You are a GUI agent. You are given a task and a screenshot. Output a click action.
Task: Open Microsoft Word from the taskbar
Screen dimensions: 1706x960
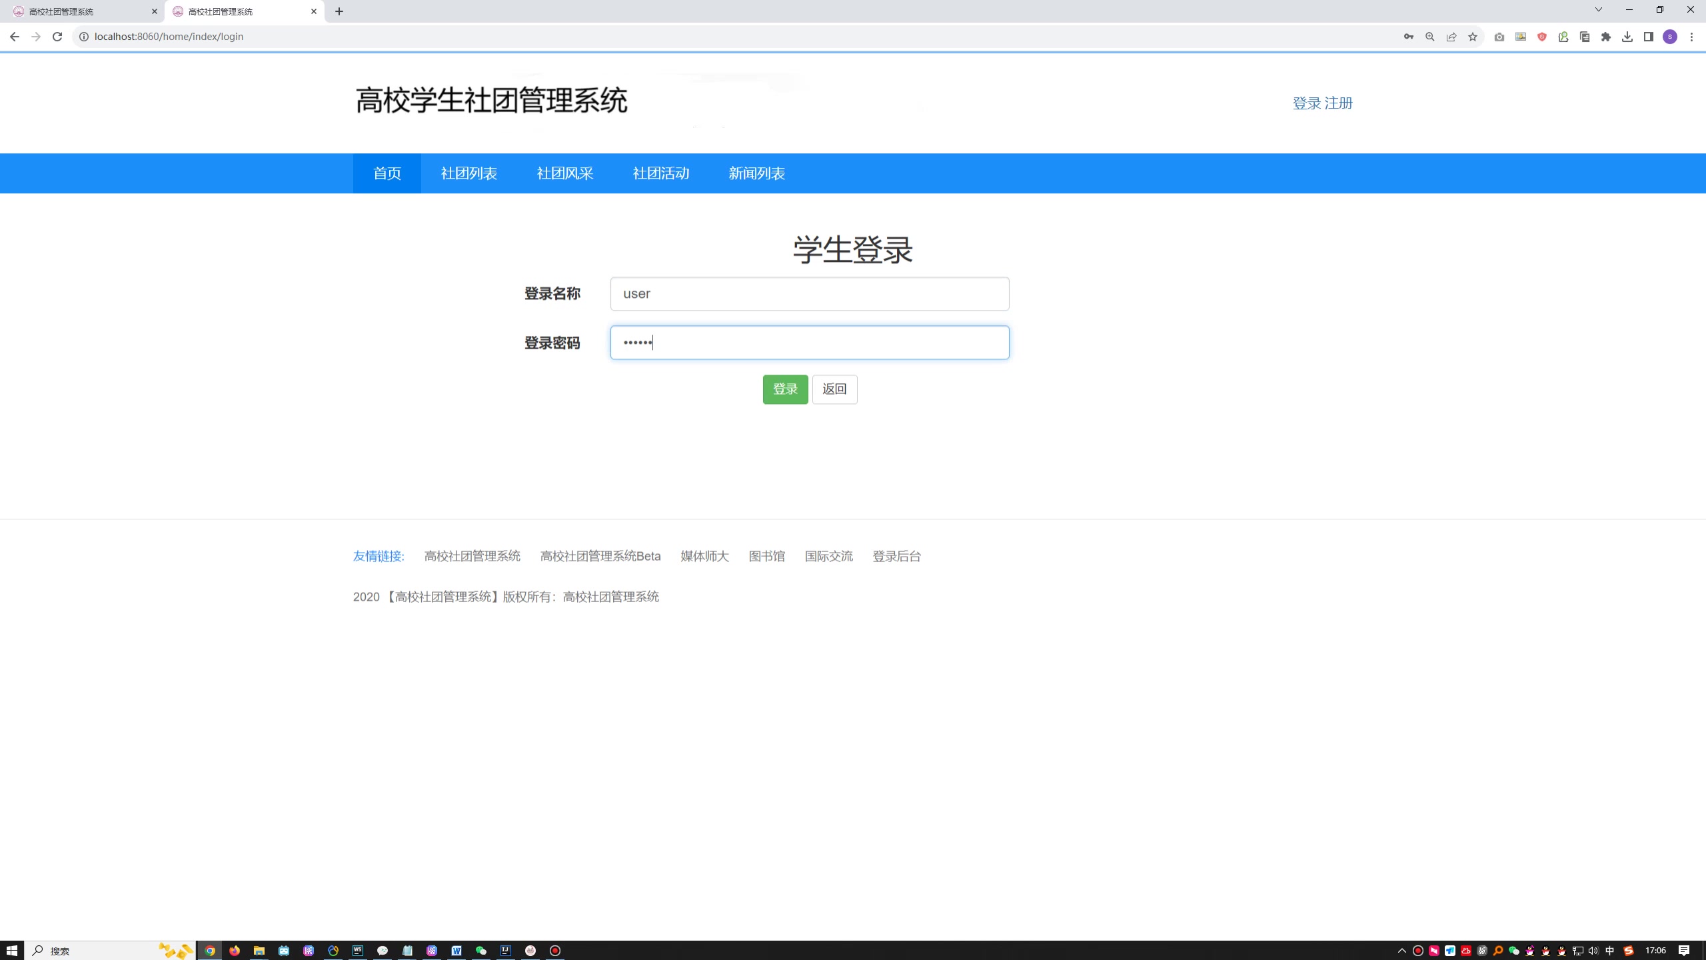(456, 951)
